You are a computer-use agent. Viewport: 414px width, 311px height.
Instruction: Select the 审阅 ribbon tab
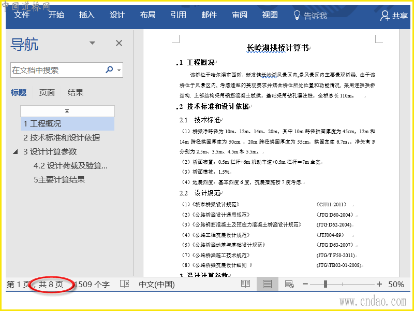240,15
